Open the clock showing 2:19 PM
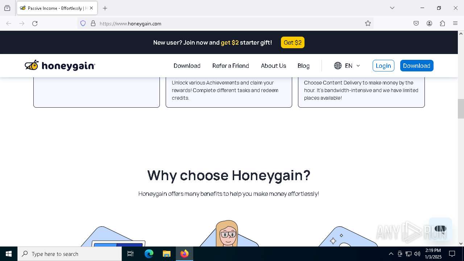The height and width of the screenshot is (261, 464). coord(433,254)
